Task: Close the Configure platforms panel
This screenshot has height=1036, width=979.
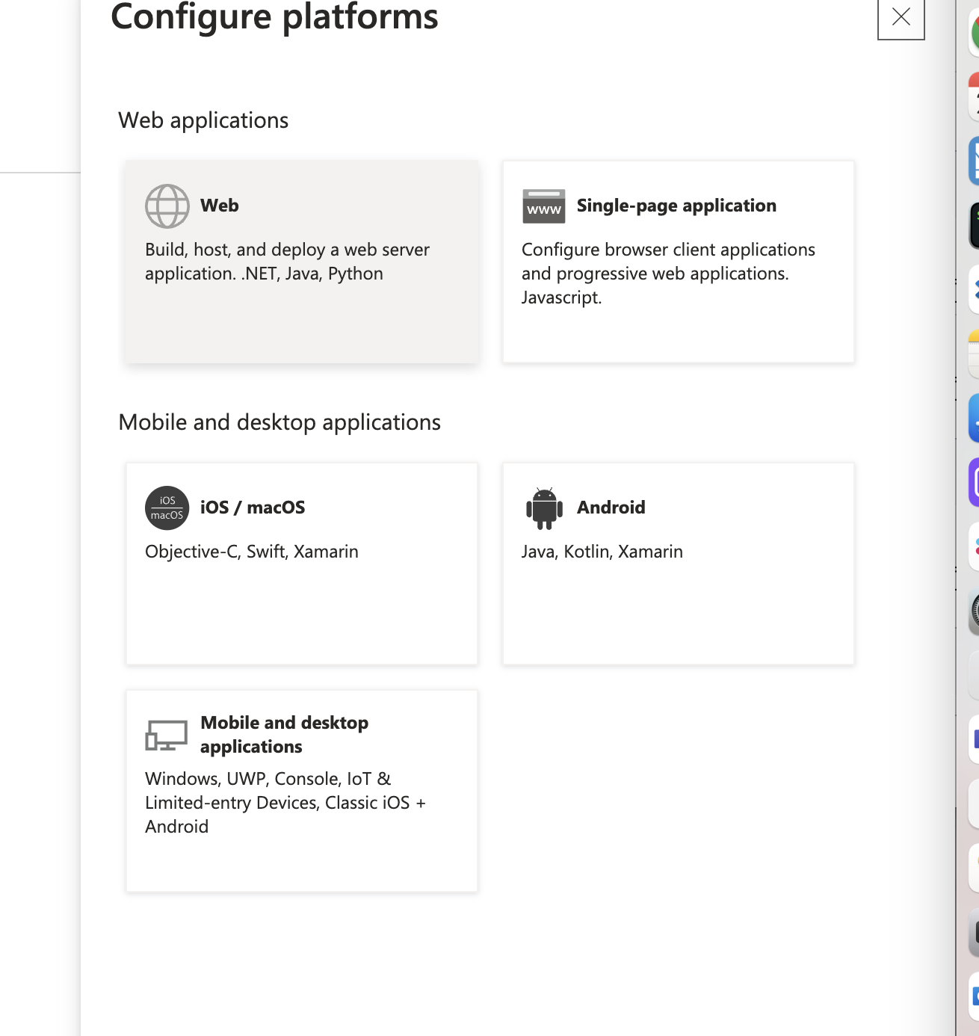Action: pyautogui.click(x=901, y=16)
